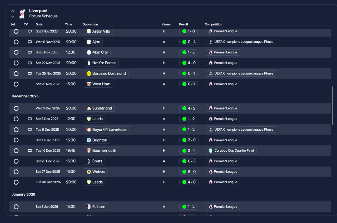Select the Spurs fixture radio button
The height and width of the screenshot is (223, 337).
16,161
